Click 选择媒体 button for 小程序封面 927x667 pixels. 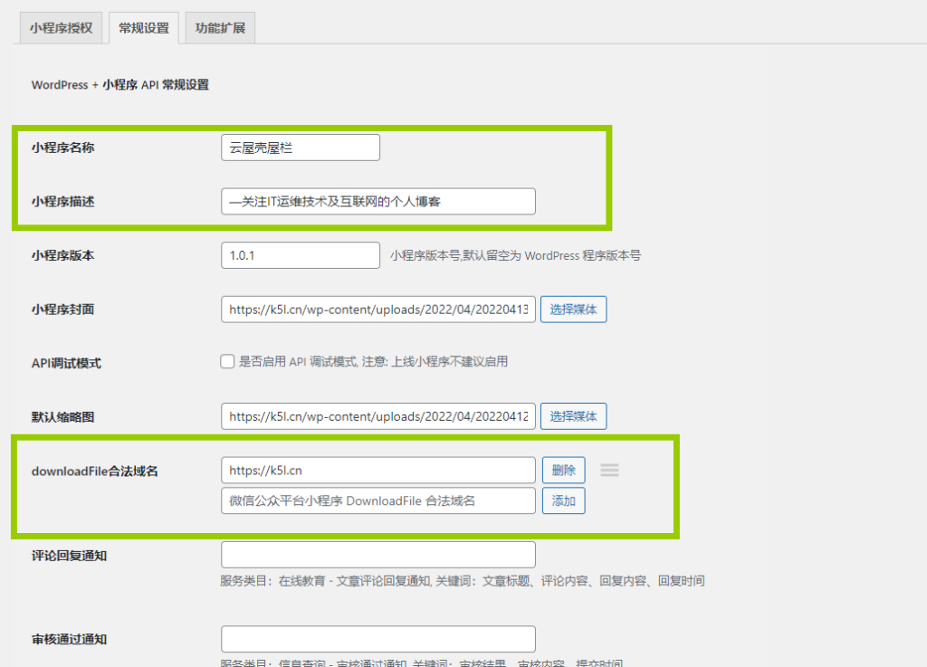coord(574,310)
